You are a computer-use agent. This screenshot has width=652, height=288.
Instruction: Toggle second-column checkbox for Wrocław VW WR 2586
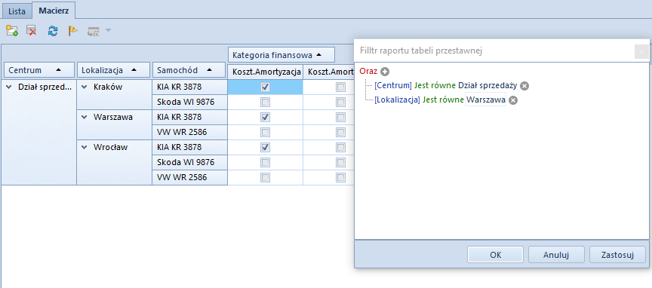(x=340, y=177)
